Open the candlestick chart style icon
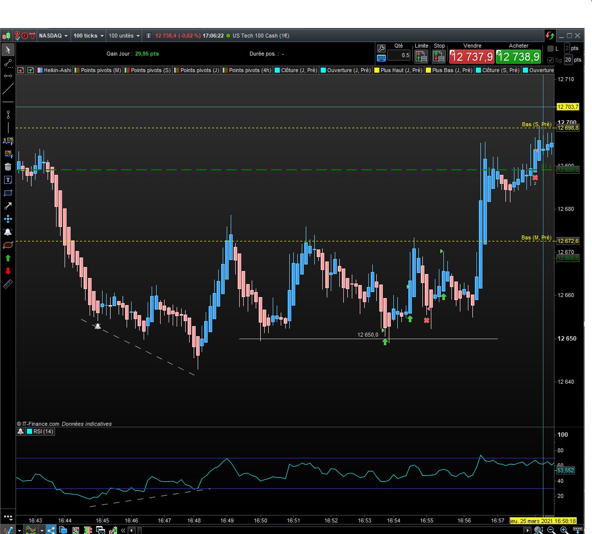 click(x=7, y=36)
